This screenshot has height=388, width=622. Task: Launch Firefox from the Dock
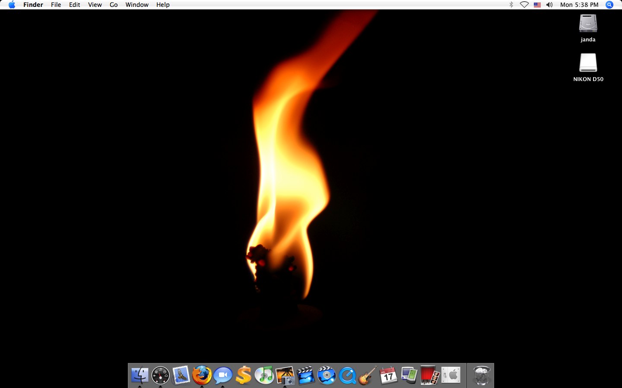pyautogui.click(x=202, y=375)
